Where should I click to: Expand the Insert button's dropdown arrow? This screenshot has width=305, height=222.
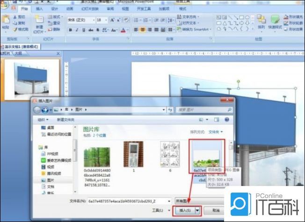(x=197, y=210)
